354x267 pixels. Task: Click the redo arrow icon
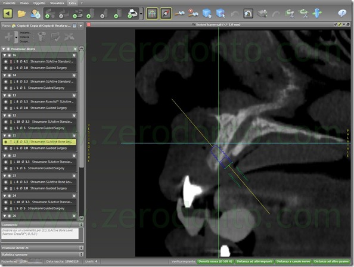tap(276, 14)
